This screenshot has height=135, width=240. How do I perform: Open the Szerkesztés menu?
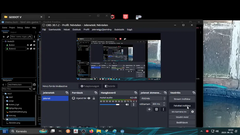(55, 30)
